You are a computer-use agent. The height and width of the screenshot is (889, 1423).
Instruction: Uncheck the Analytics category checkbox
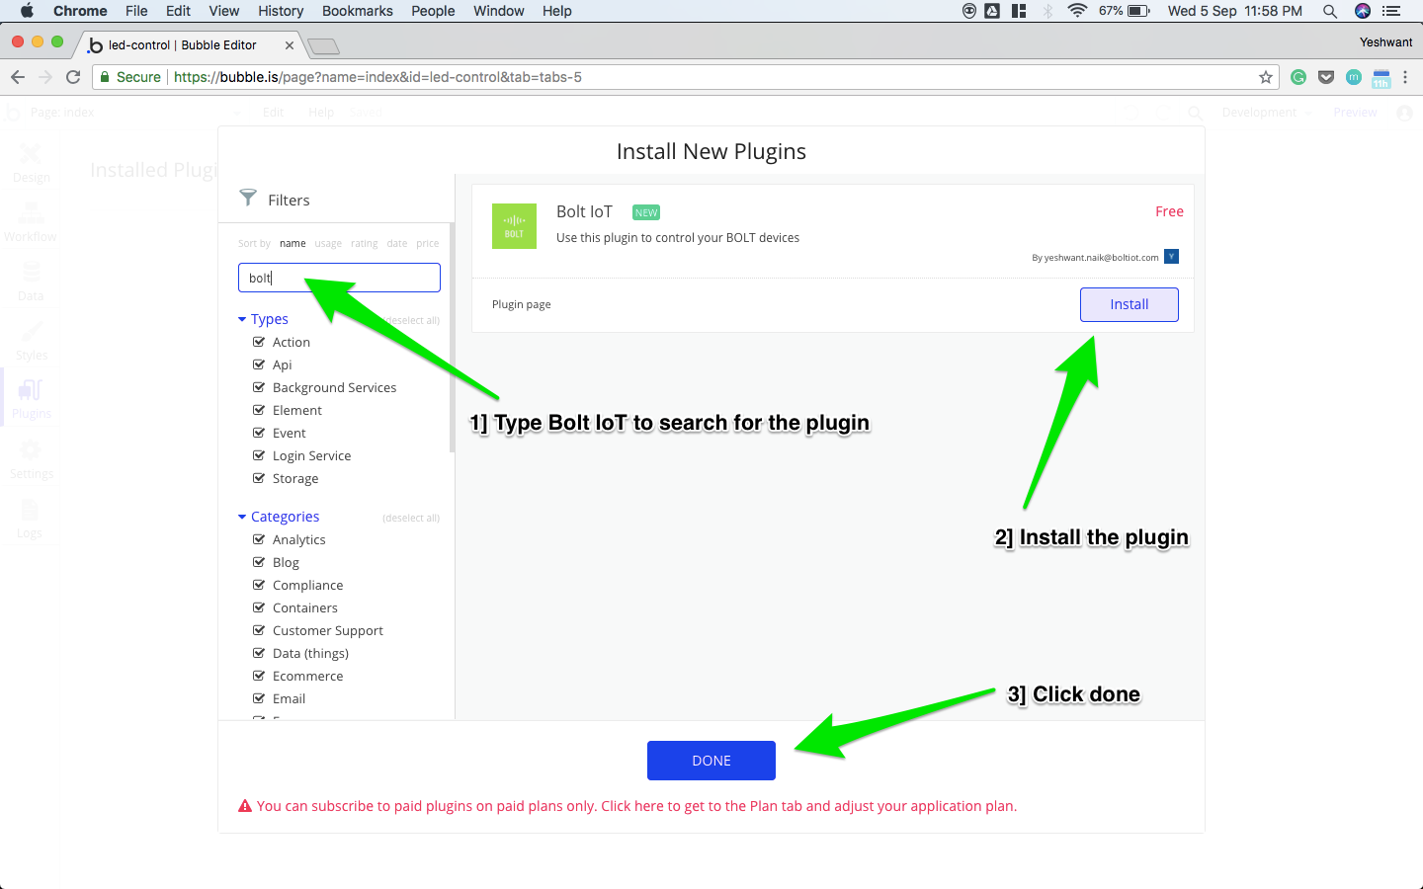pos(259,539)
